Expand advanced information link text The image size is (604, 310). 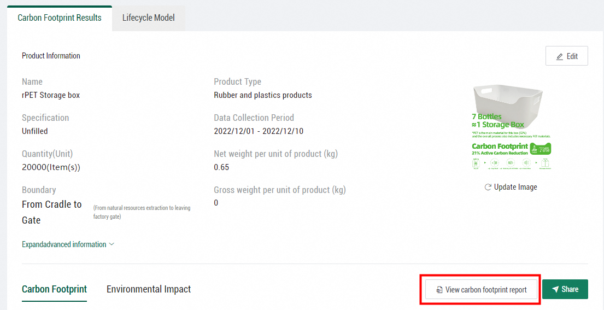(64, 244)
